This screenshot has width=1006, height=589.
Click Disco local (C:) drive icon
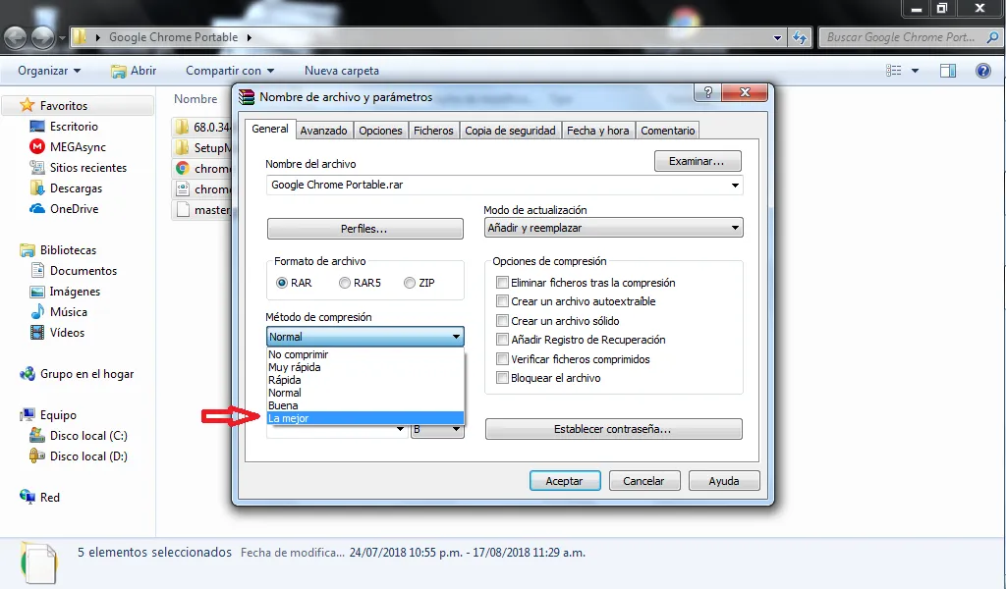tap(37, 436)
